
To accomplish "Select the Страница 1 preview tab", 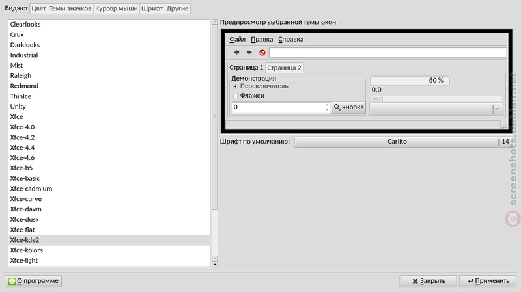I will pyautogui.click(x=246, y=68).
